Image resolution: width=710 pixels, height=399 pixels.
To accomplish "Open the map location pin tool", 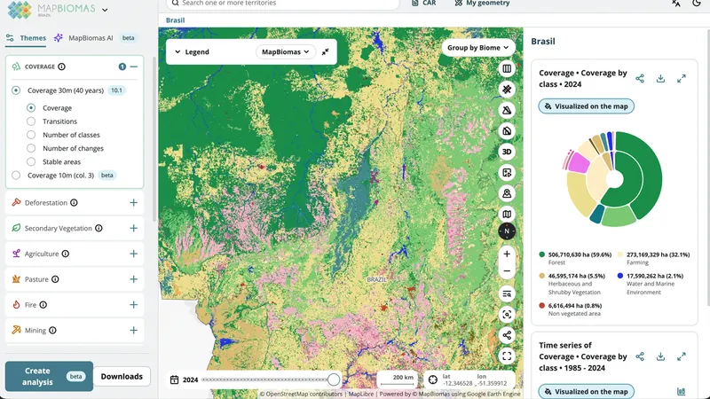I will tap(507, 193).
